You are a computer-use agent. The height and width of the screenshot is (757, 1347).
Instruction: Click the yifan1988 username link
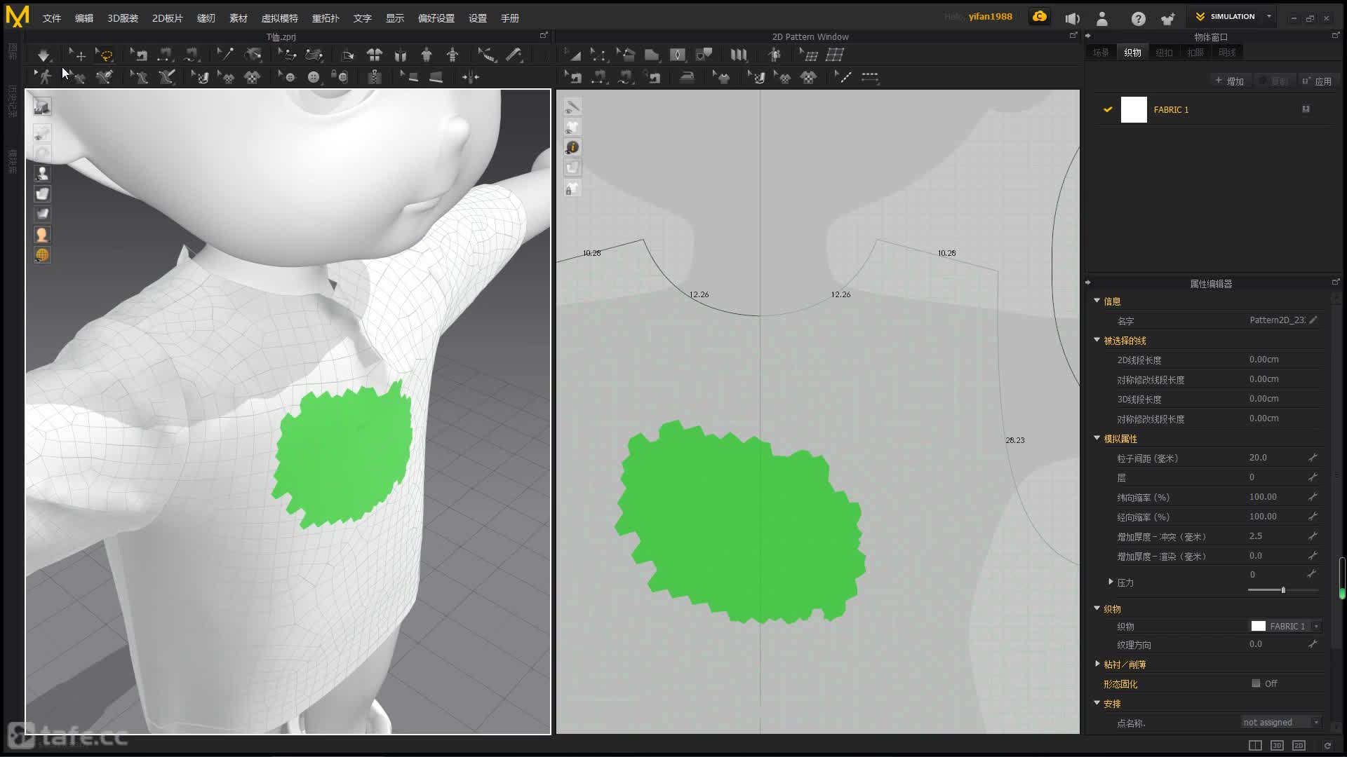tap(990, 17)
